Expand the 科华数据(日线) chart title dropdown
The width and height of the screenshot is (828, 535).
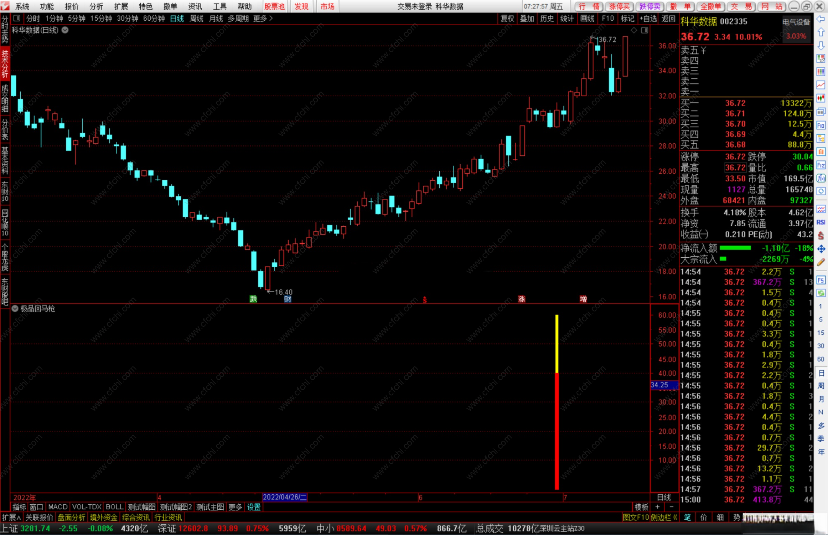tap(65, 30)
